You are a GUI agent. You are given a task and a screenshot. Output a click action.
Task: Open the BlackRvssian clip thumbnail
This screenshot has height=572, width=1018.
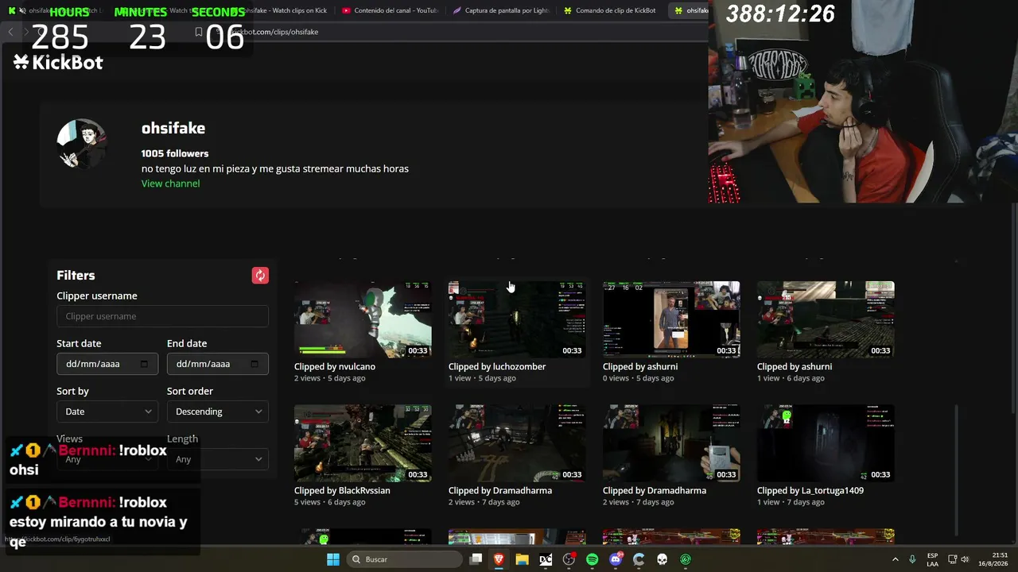pos(363,443)
